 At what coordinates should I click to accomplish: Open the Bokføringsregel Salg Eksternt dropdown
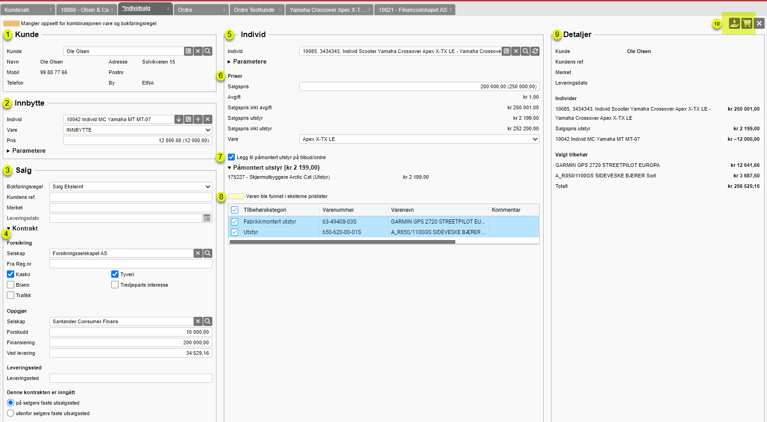click(x=131, y=187)
